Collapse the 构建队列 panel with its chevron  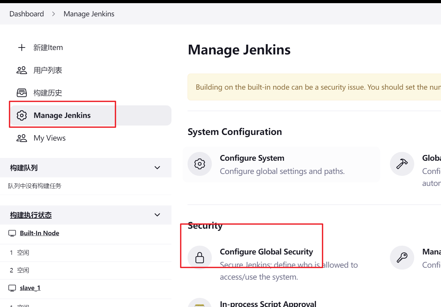coord(157,168)
